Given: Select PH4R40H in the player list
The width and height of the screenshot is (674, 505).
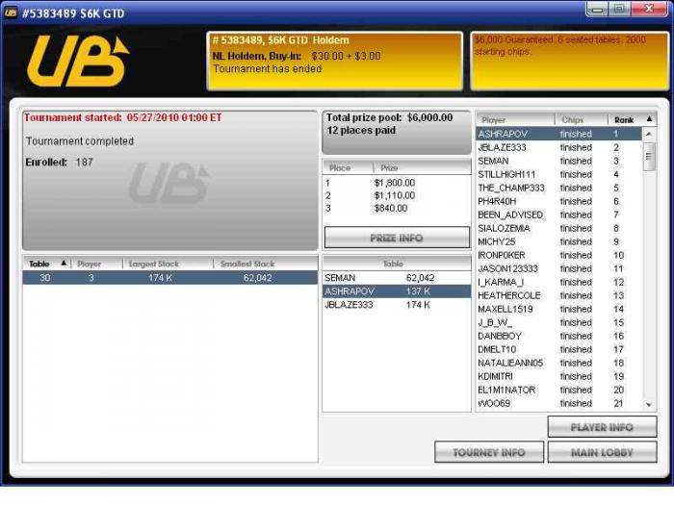Looking at the screenshot, I should [558, 201].
